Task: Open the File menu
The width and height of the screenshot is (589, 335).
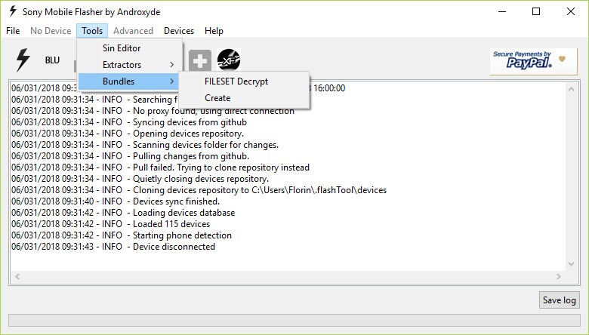Action: tap(13, 31)
